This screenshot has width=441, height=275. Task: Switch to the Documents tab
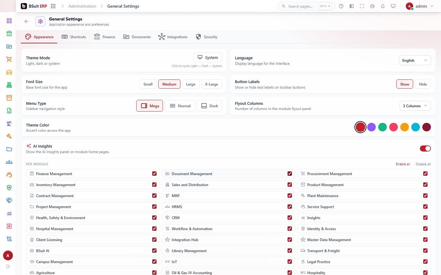pyautogui.click(x=137, y=37)
